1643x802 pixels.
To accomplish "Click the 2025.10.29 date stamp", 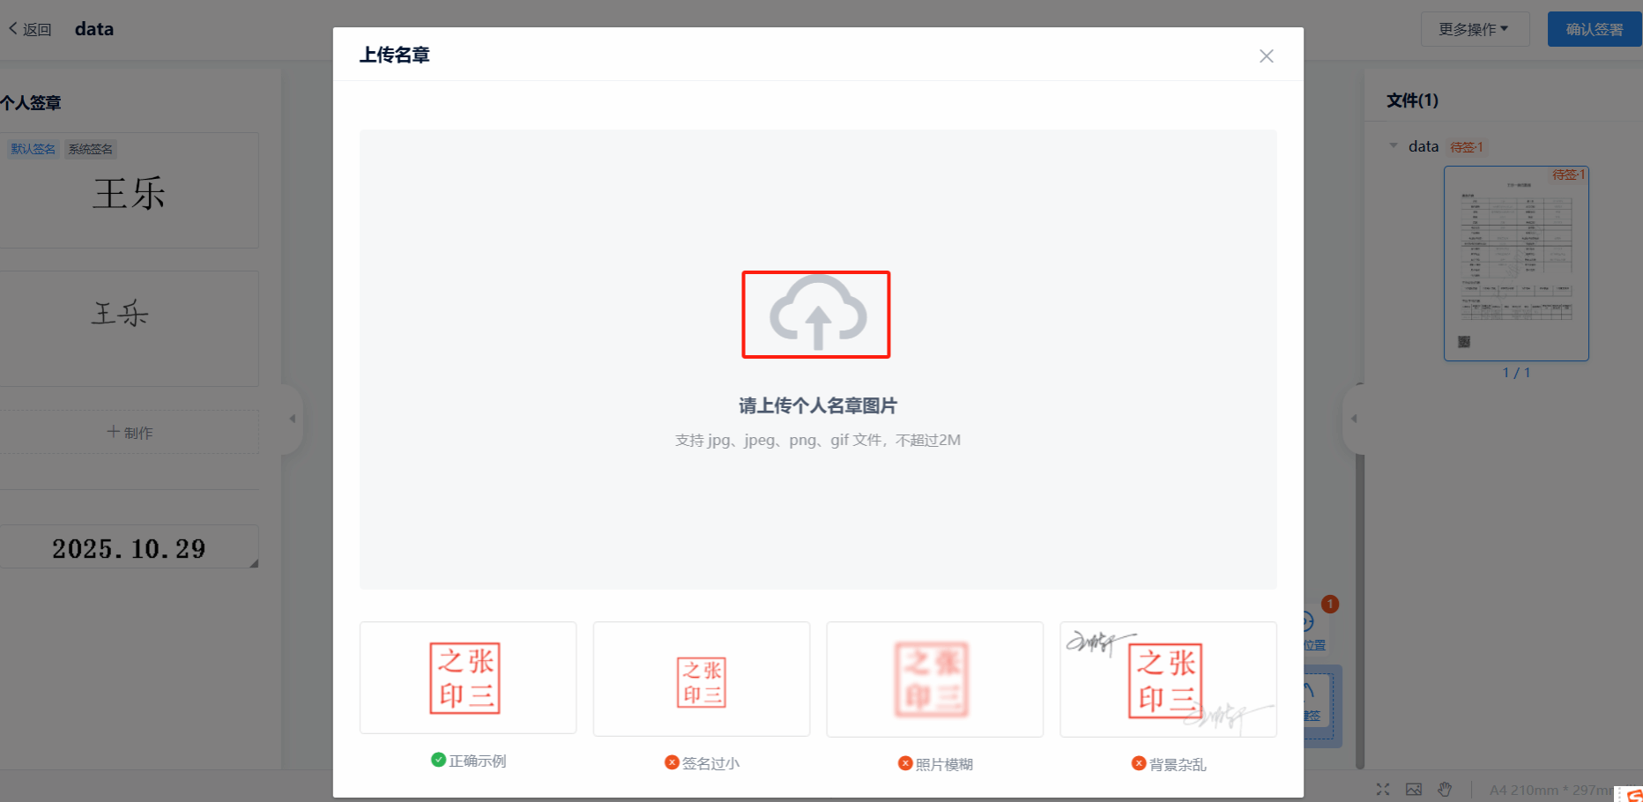I will click(x=129, y=548).
